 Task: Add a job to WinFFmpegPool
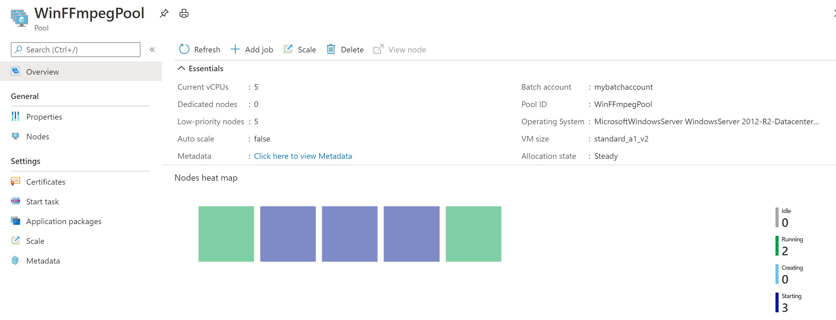[252, 49]
